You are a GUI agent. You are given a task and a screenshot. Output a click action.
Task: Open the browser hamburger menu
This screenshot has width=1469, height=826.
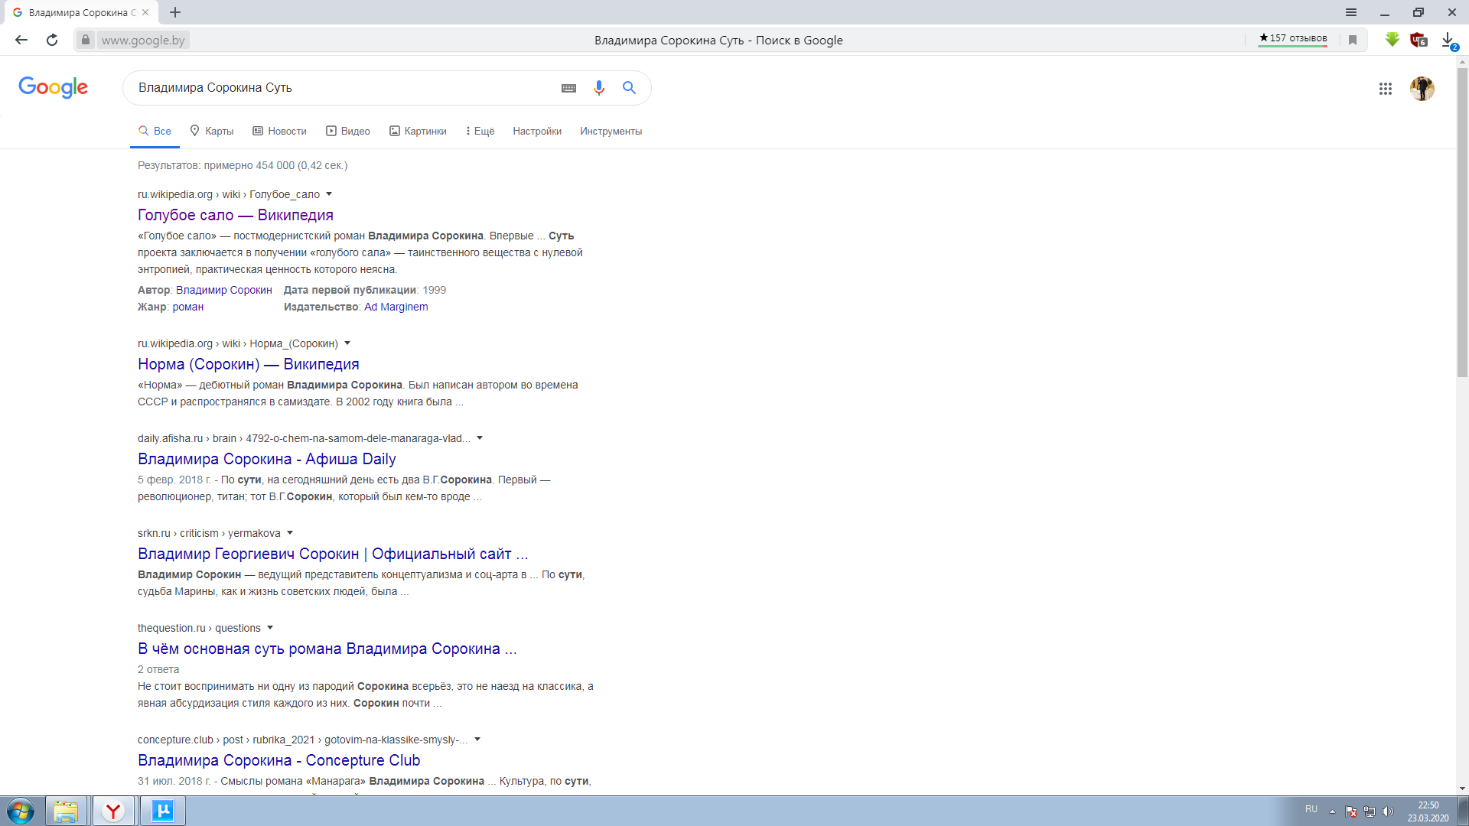[1351, 12]
